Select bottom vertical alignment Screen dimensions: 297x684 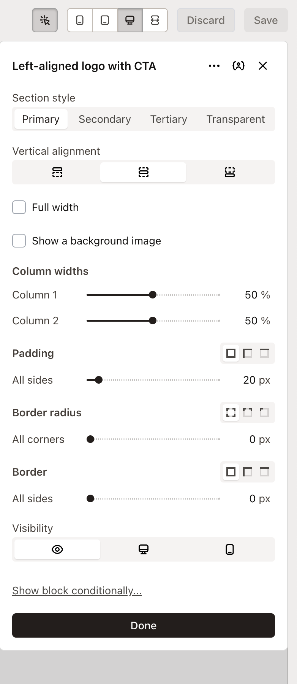pos(229,172)
